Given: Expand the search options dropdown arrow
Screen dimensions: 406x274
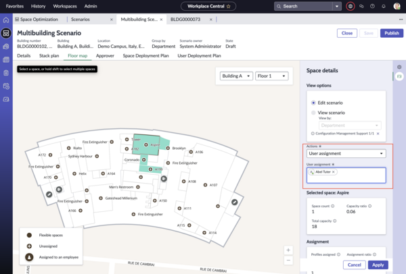Looking at the screenshot, I should click(x=337, y=6).
